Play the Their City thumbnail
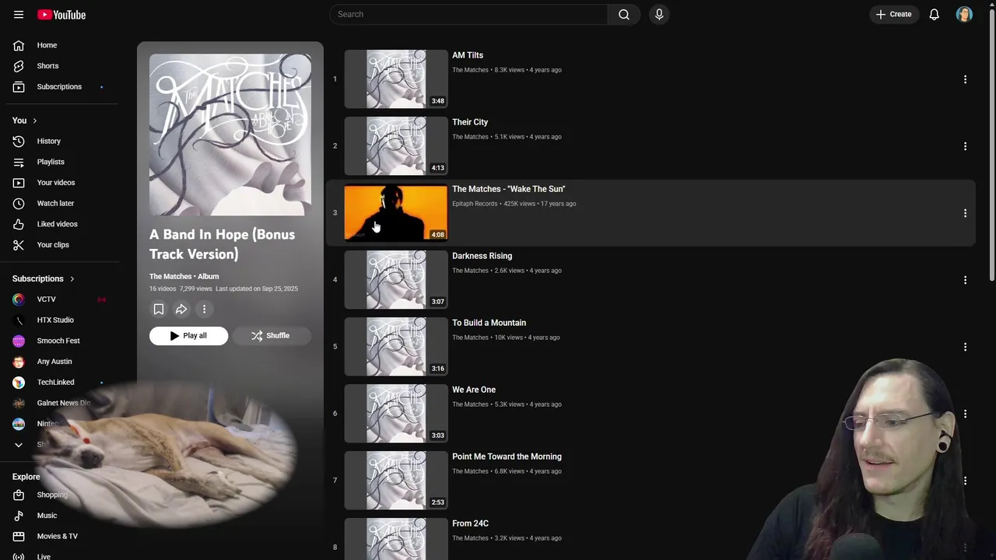Image resolution: width=996 pixels, height=560 pixels. 396,145
